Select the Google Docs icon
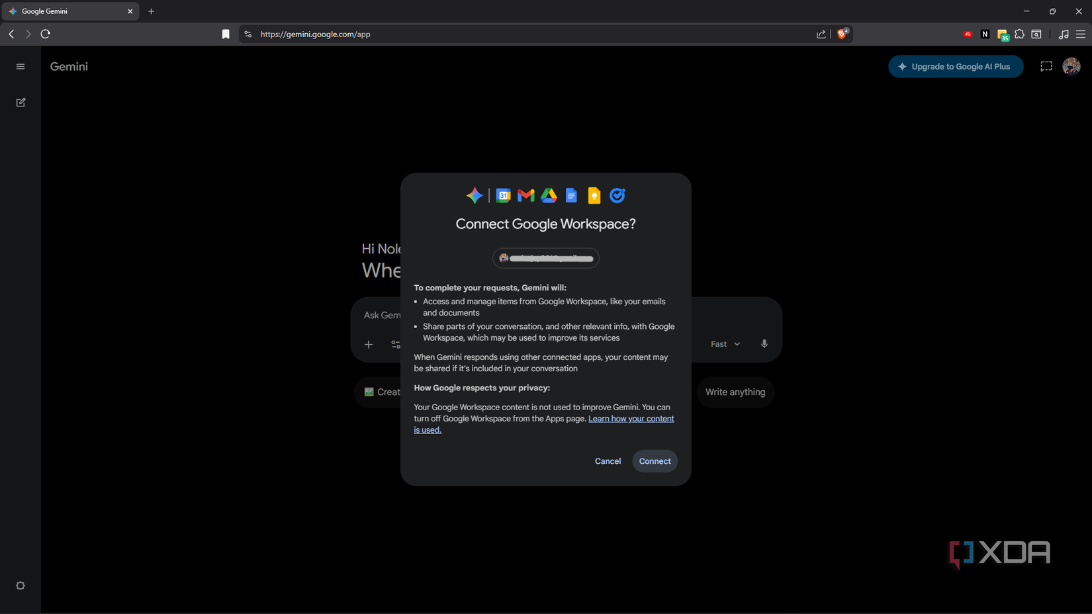 coord(571,195)
